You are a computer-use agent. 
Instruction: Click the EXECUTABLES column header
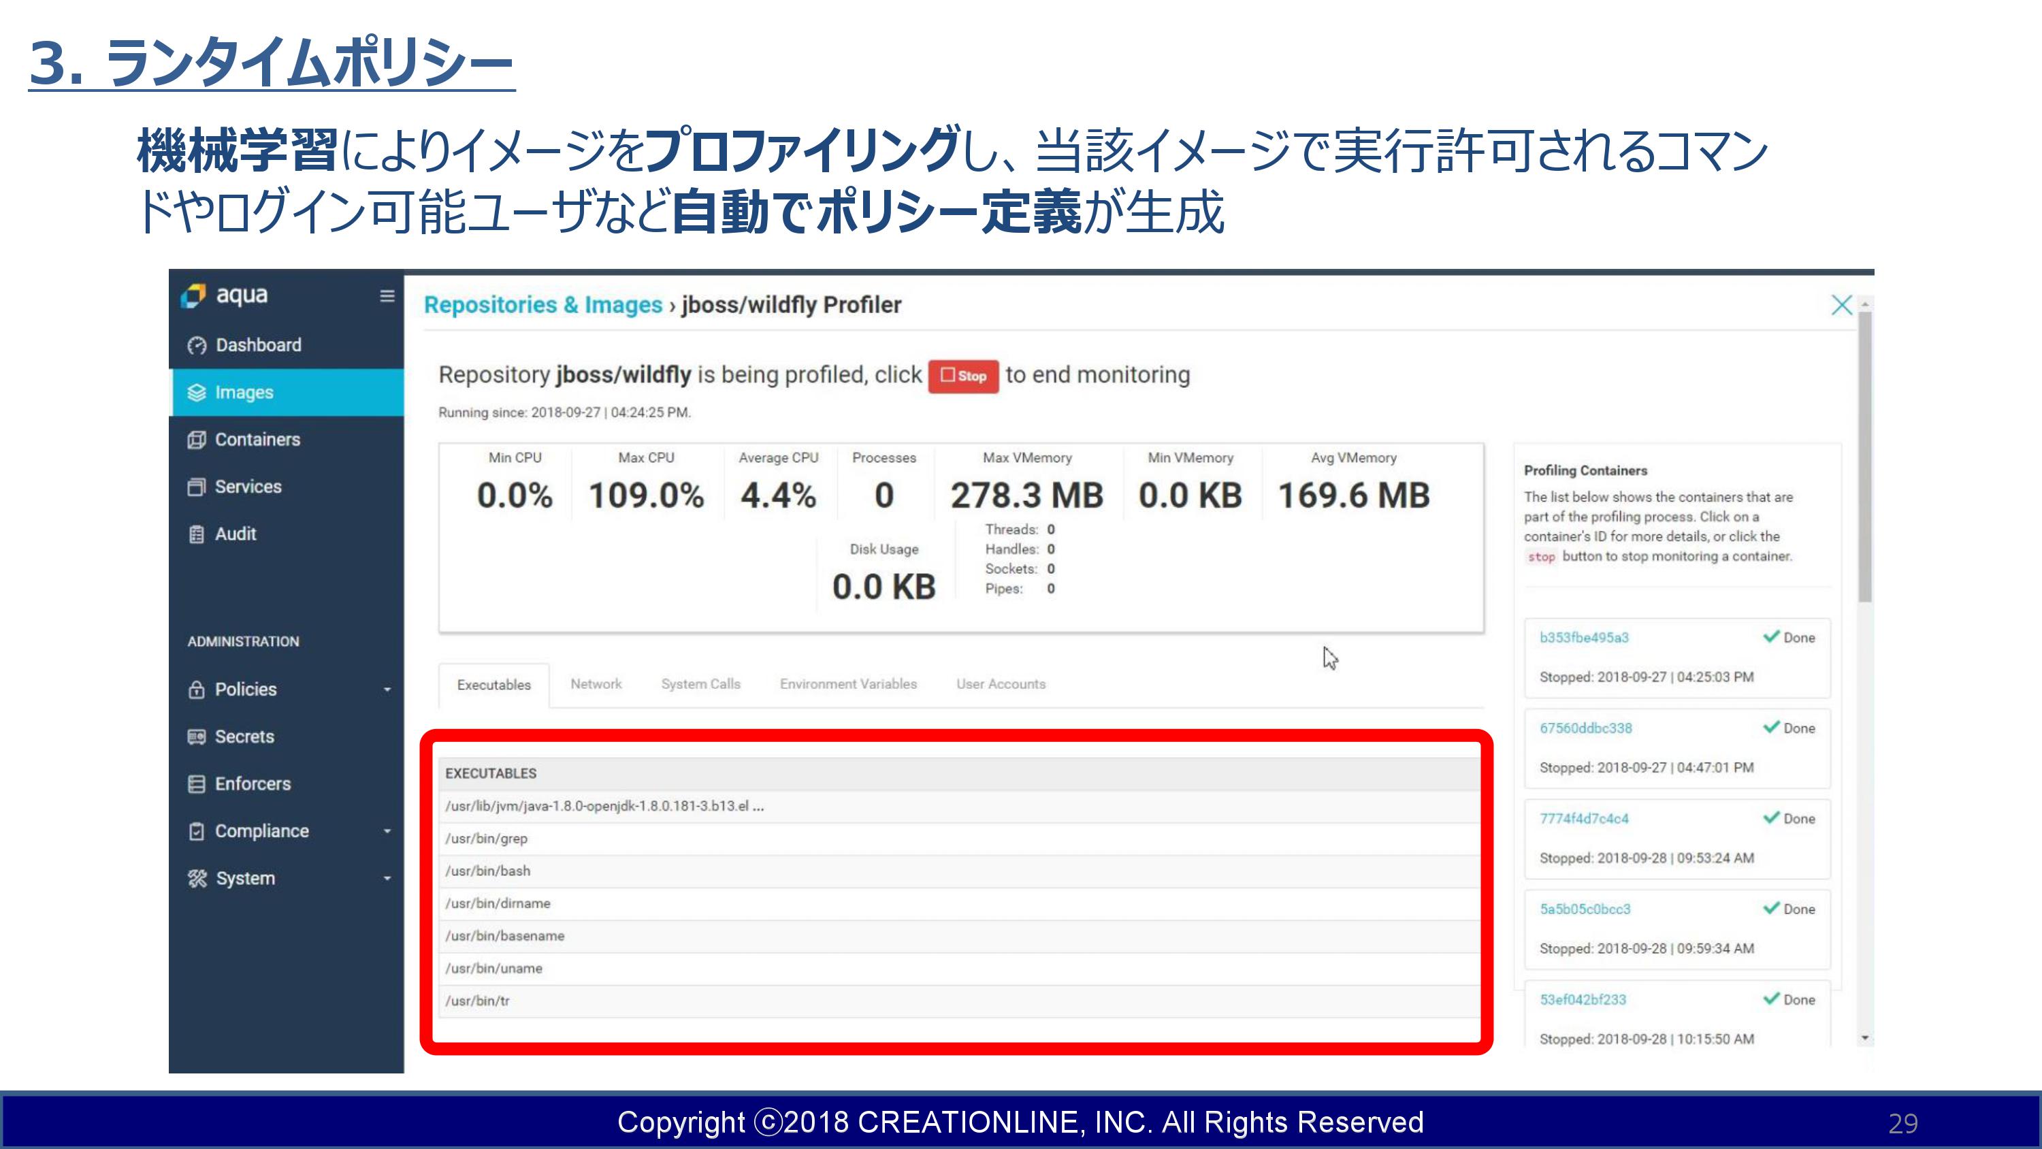coord(960,773)
